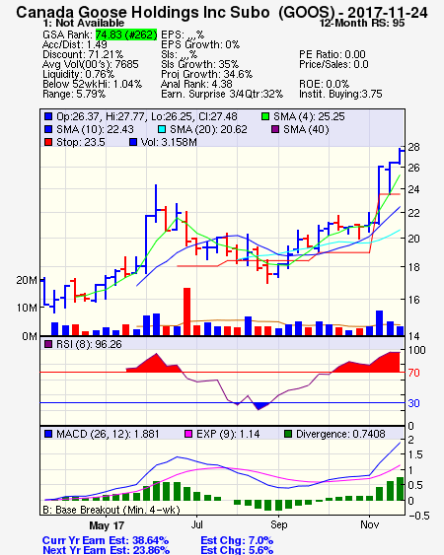Click the blue Op/Hi/Lo/Cl legend swatch
Screen dimensions: 444x555
tap(48, 116)
